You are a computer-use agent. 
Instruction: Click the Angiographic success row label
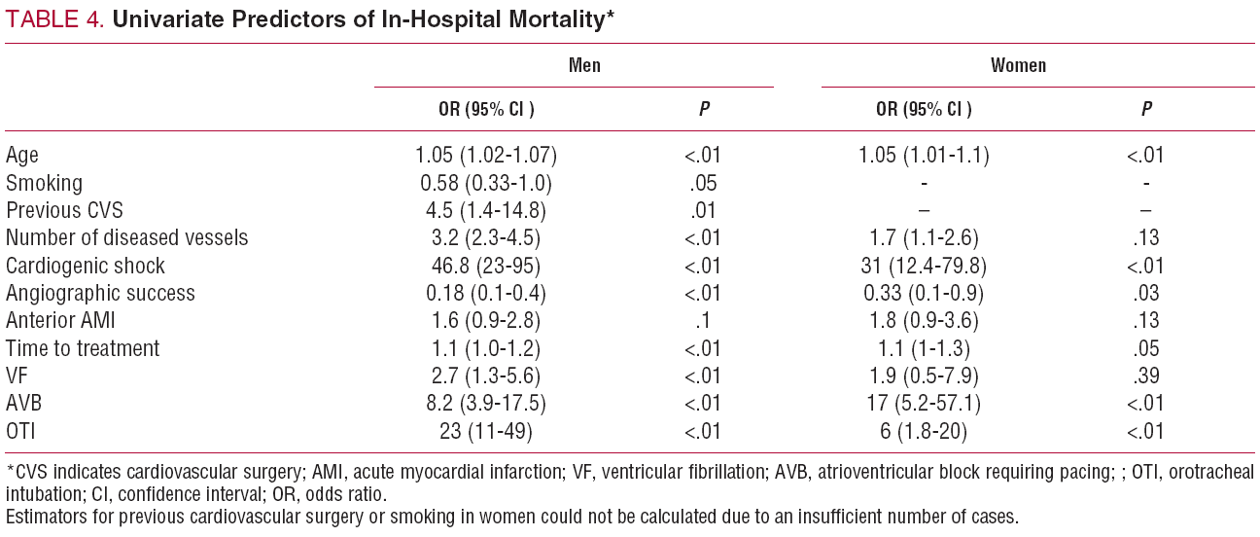[100, 293]
